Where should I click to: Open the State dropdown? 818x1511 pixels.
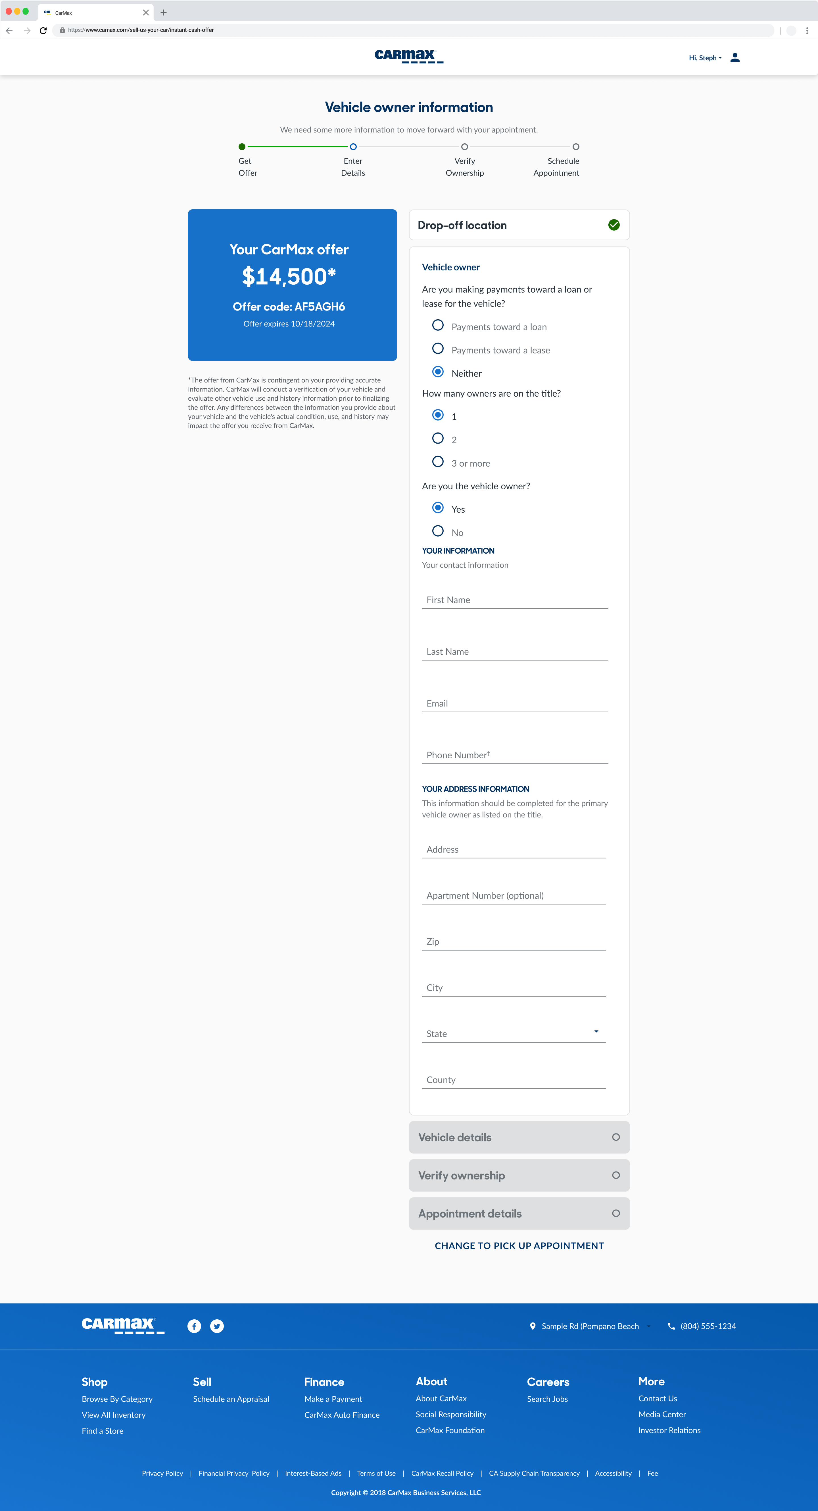[514, 1033]
